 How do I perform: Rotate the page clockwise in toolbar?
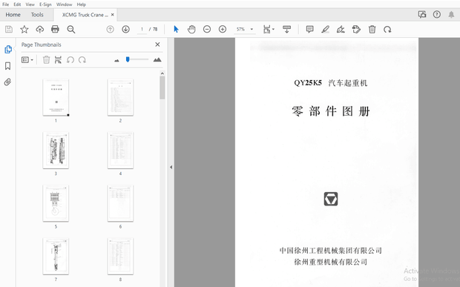click(x=387, y=30)
